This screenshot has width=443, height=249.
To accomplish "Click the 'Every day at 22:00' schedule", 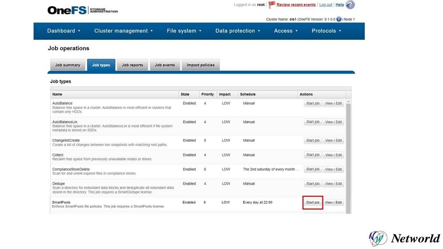I will [x=258, y=203].
